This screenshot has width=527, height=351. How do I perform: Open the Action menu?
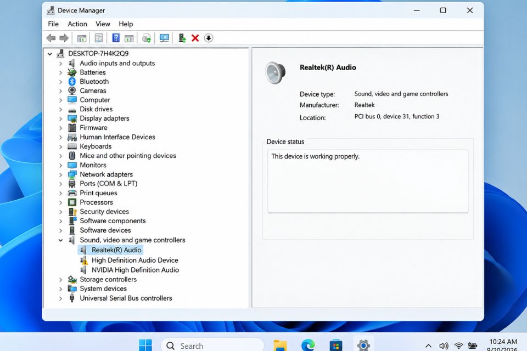pos(77,24)
